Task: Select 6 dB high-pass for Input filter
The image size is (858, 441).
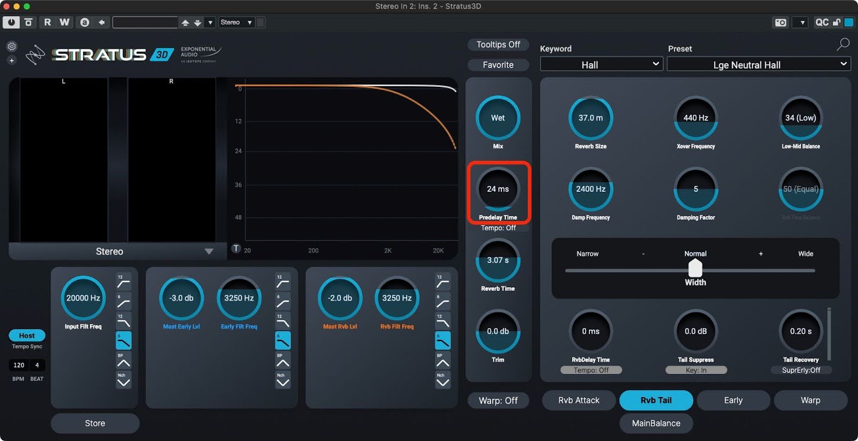Action: coord(123,301)
